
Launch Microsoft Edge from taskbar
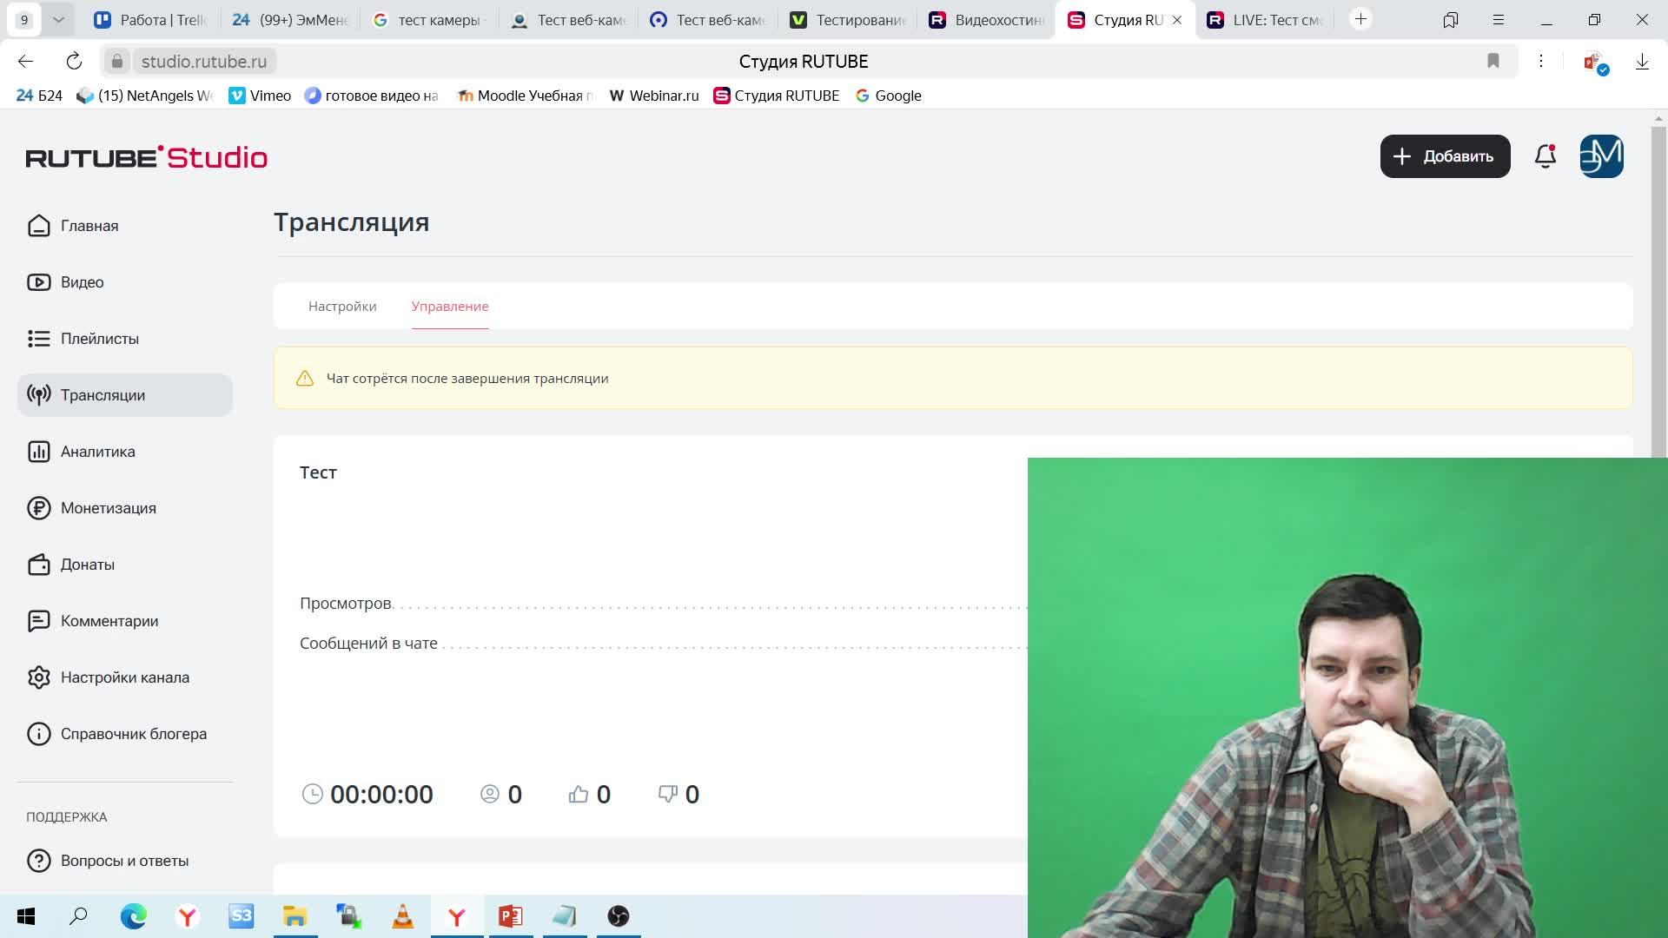click(x=133, y=916)
